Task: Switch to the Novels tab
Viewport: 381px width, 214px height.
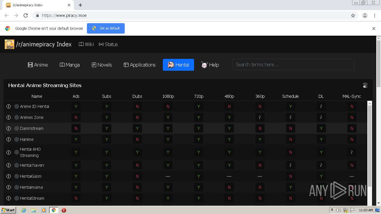Action: [x=102, y=65]
